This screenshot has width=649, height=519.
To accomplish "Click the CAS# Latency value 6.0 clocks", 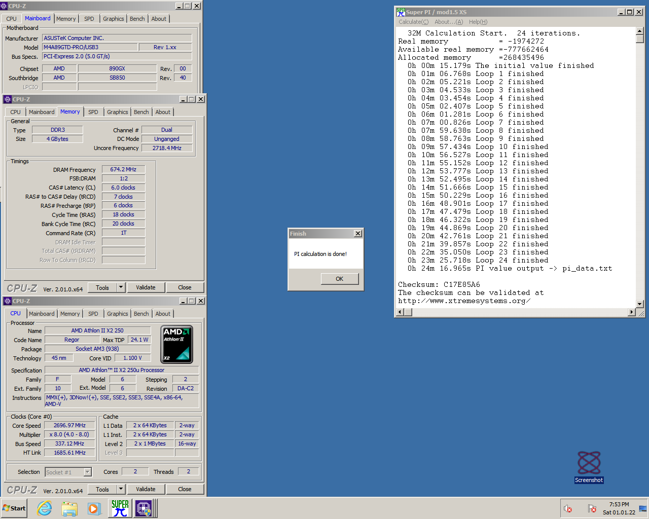I will click(123, 188).
